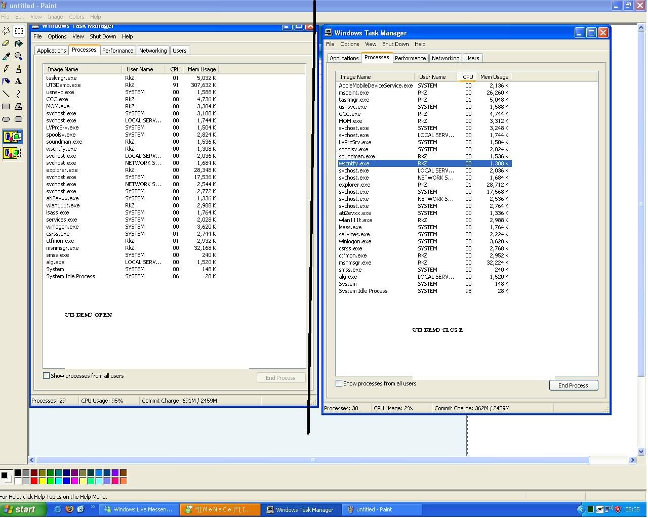Enable the transparent selection option
The height and width of the screenshot is (518, 648).
12,152
